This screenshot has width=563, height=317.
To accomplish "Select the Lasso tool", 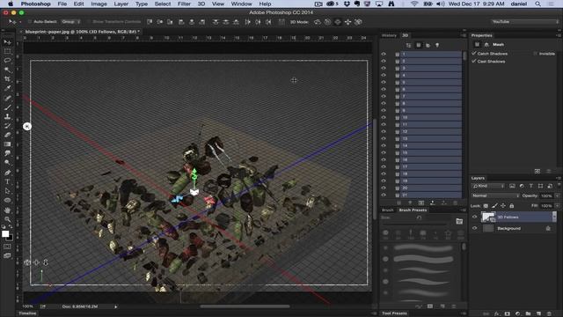I will (x=7, y=61).
